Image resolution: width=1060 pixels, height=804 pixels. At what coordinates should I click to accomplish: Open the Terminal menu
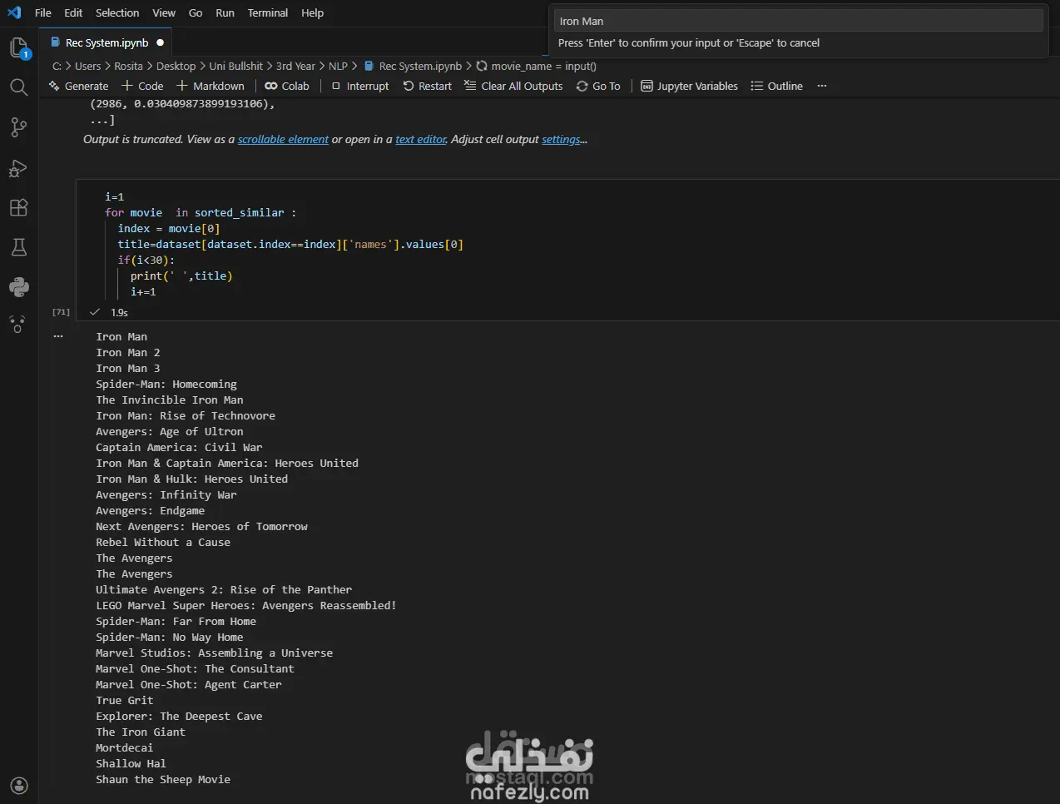click(268, 12)
